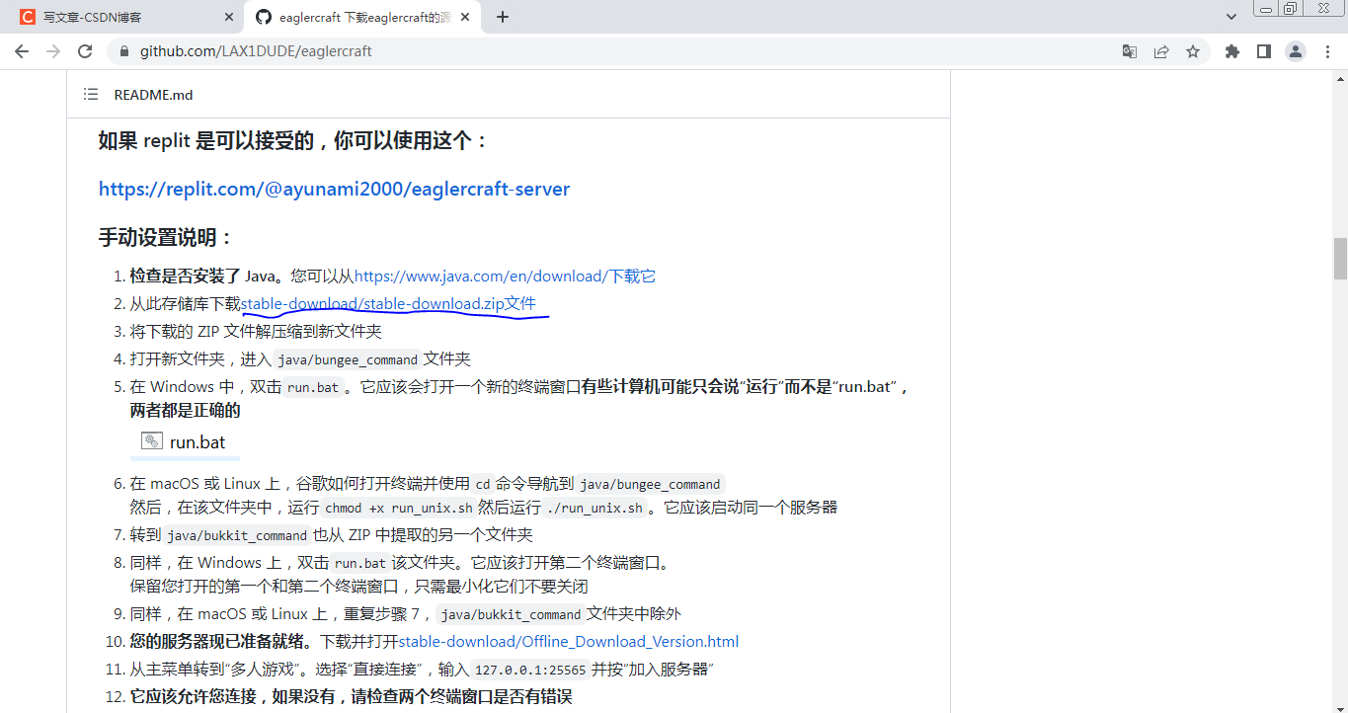This screenshot has height=713, width=1348.
Task: Open the Extensions puzzle icon
Action: tap(1232, 51)
